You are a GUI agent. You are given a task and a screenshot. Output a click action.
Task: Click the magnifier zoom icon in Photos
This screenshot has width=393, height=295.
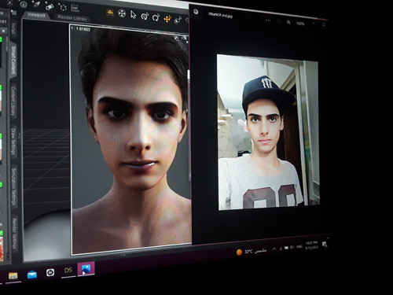(x=288, y=23)
